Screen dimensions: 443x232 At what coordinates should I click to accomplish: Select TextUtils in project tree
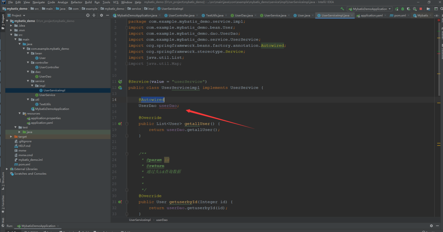click(x=45, y=104)
